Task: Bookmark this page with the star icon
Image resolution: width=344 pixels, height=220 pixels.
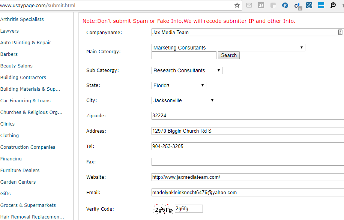Action: tap(237, 5)
